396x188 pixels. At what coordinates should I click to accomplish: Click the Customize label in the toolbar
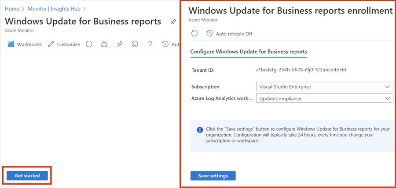[69, 44]
